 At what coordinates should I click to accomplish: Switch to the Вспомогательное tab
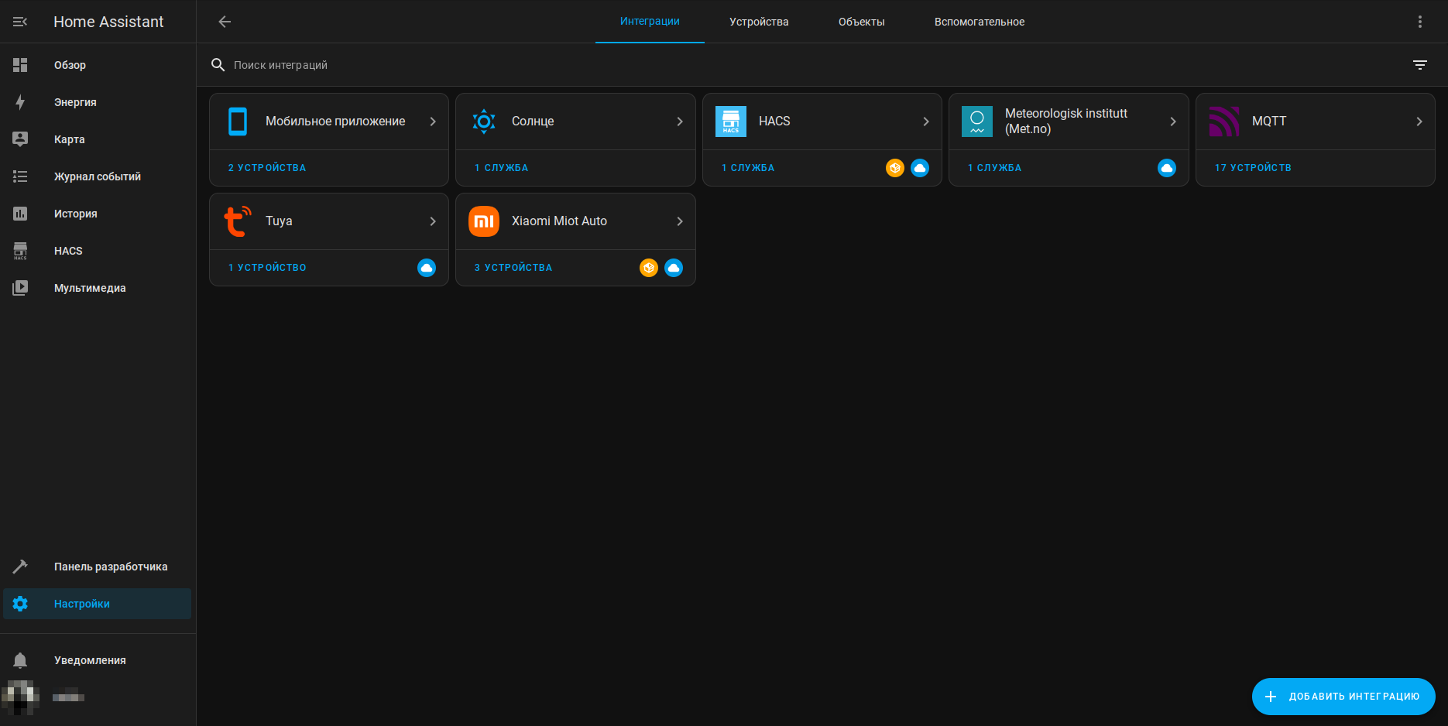(x=980, y=22)
